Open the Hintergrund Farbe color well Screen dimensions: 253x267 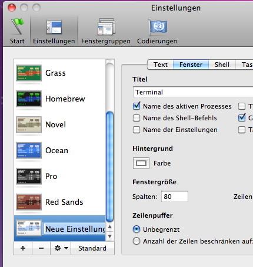[141, 163]
